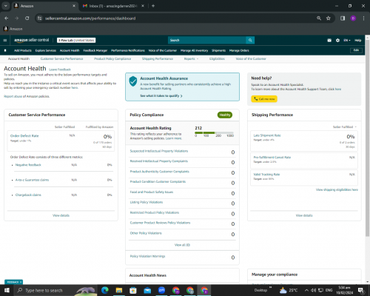Viewport: 370px width, 296px height.
Task: Open File Explorer from the taskbar
Action: pyautogui.click(x=119, y=290)
